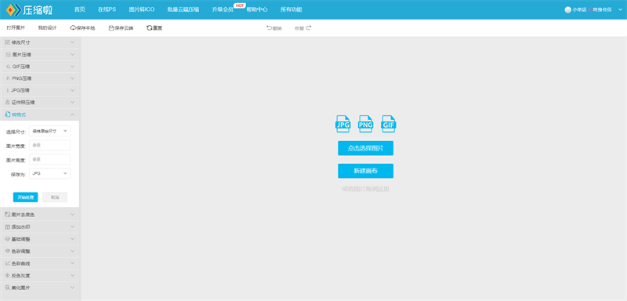Click the 小幸运 username in the header

[x=579, y=9]
